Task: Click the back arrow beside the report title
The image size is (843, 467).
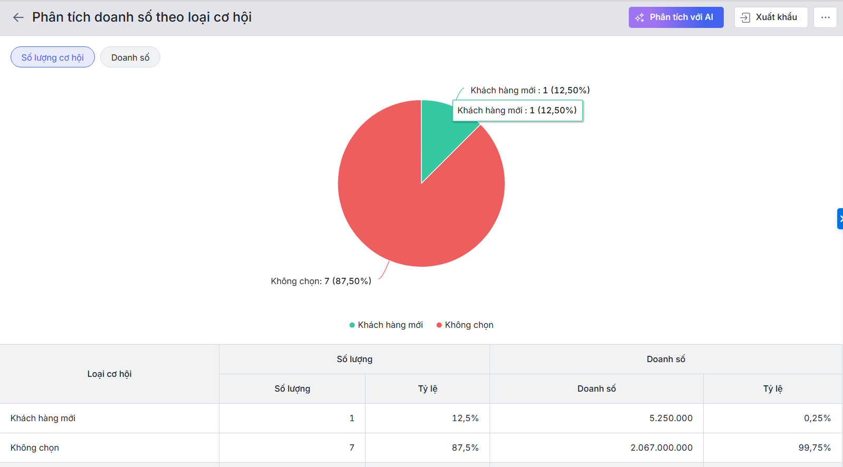Action: click(18, 17)
